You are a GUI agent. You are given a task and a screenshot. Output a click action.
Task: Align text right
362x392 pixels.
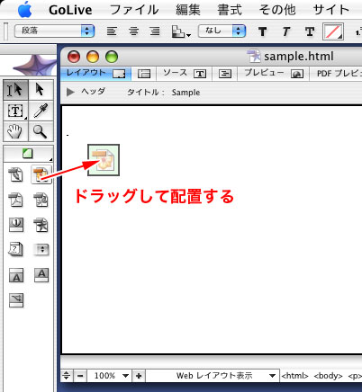[155, 31]
